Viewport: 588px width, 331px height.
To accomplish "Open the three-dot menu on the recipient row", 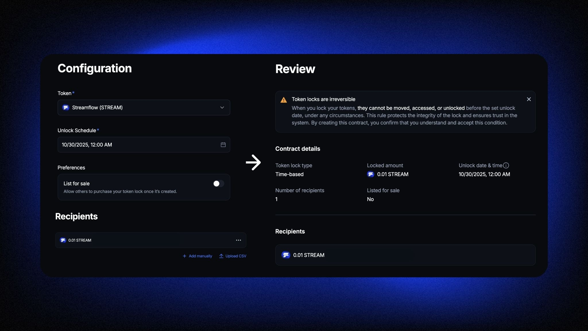I will coord(238,240).
